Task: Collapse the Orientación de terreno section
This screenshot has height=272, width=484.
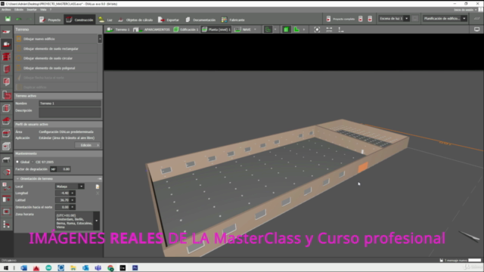Action: click(x=17, y=179)
